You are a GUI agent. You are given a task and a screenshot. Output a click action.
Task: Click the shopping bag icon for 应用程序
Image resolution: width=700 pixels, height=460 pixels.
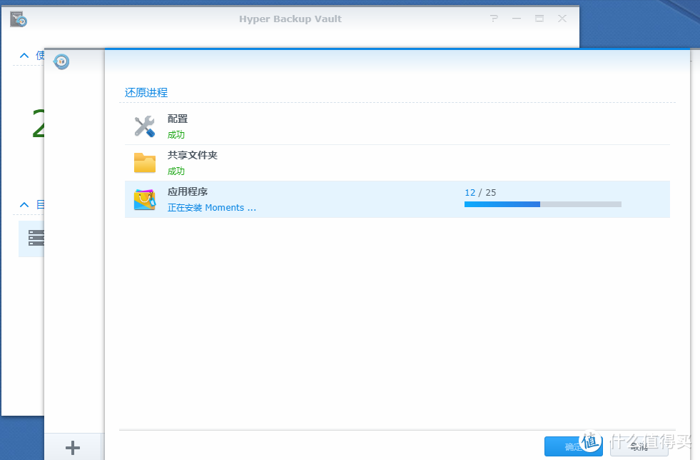coord(144,199)
